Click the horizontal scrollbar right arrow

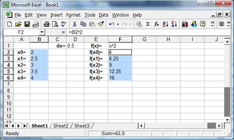(x=219, y=126)
